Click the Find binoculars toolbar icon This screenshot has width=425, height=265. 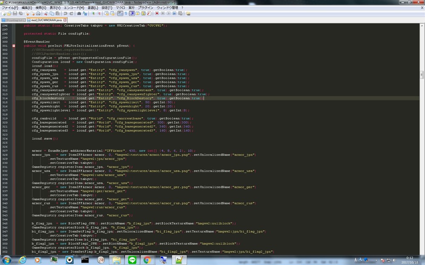tap(79, 14)
